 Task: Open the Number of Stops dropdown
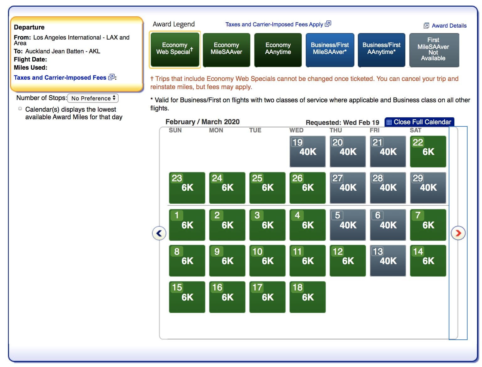[x=93, y=98]
